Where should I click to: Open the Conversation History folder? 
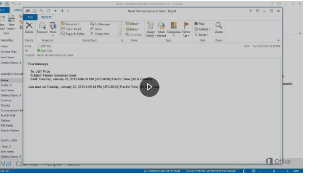click(x=12, y=110)
